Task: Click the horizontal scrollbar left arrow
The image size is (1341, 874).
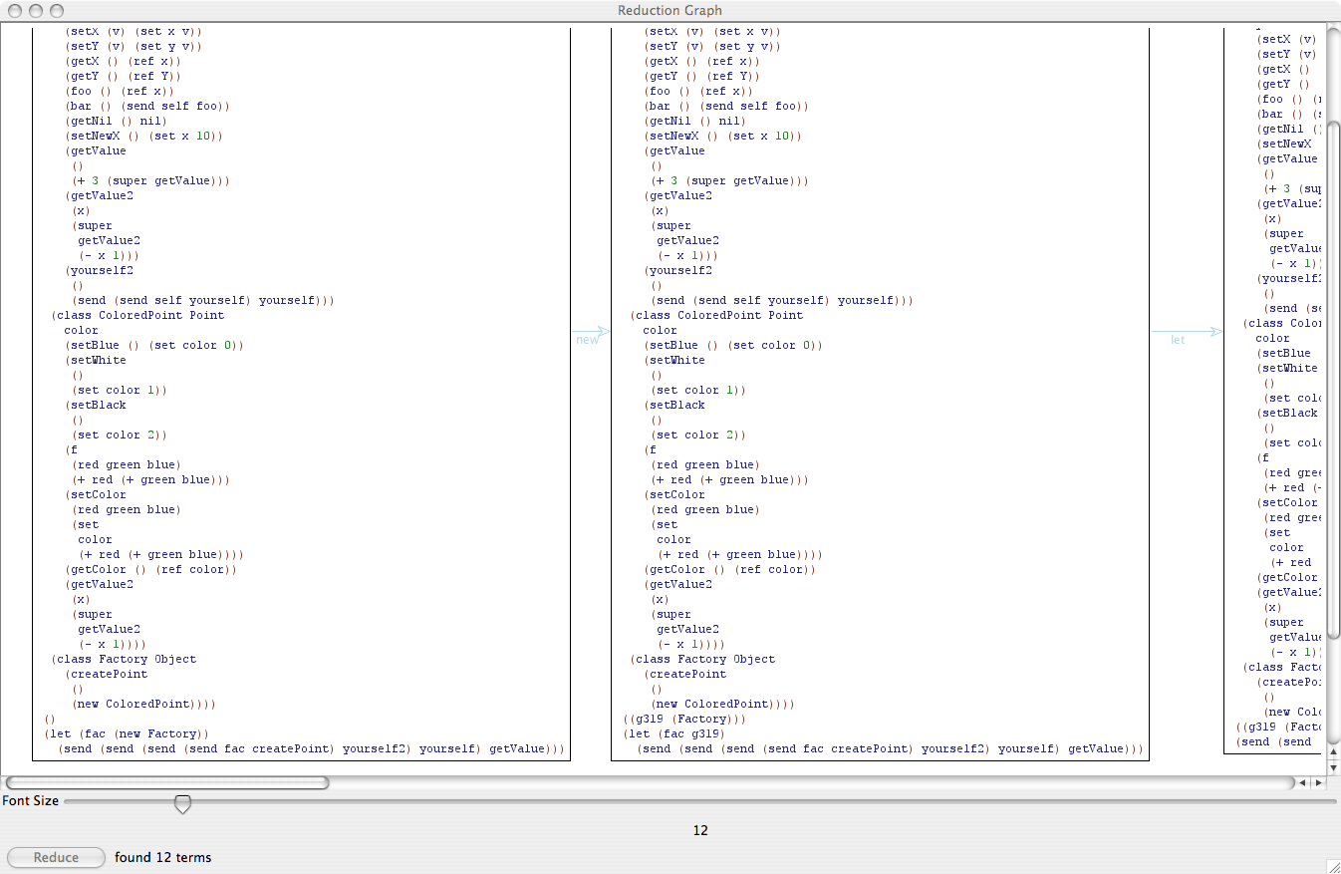Action: [1303, 783]
